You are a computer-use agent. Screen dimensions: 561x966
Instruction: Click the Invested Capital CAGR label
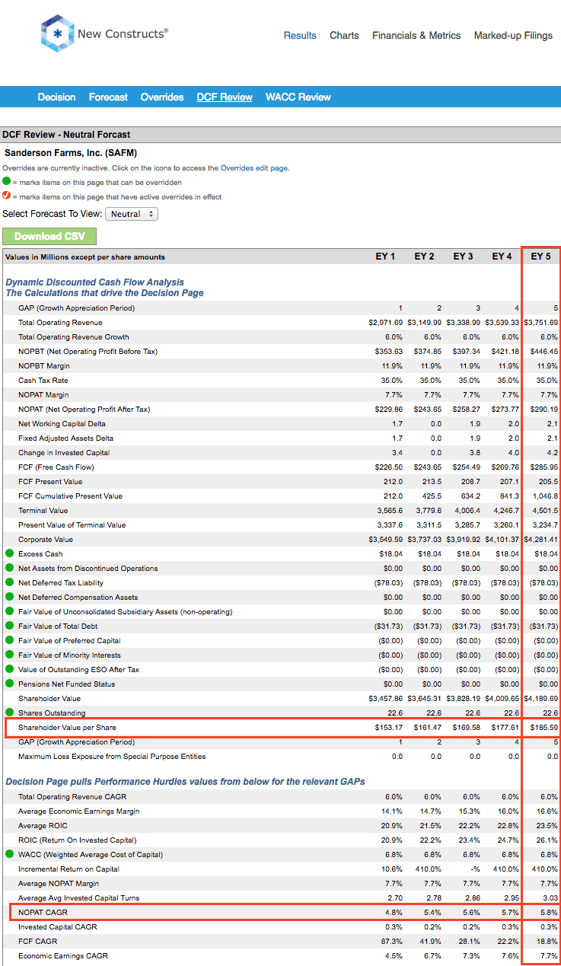point(58,926)
